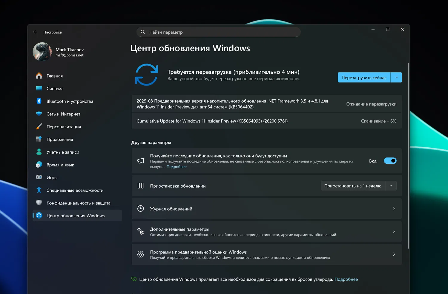Screen dimensions: 448x294
Task: Expand Дополнительные параметры with its chevron
Action: 394,231
